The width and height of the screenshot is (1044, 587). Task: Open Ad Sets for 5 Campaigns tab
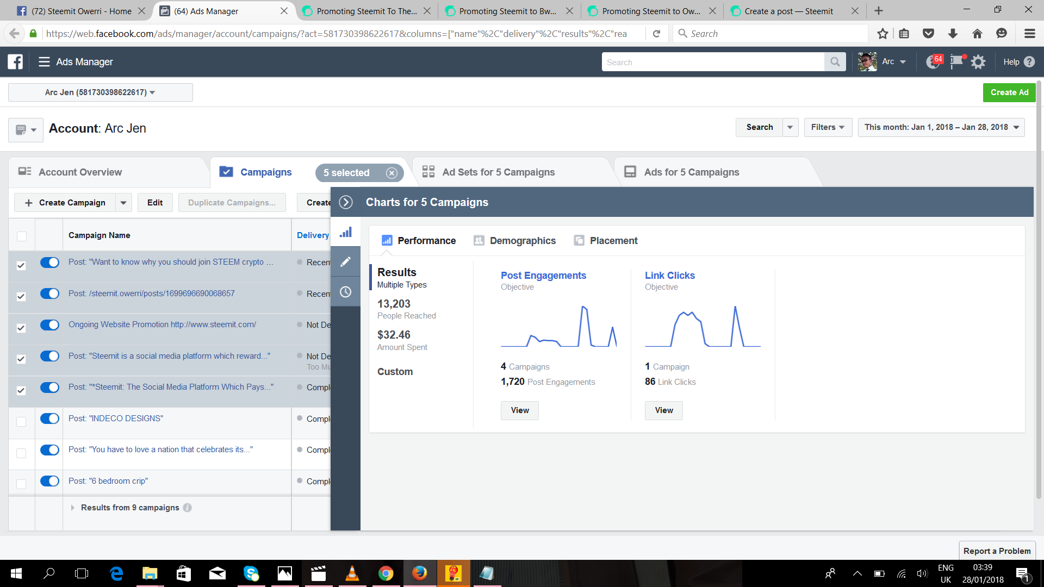(x=498, y=172)
